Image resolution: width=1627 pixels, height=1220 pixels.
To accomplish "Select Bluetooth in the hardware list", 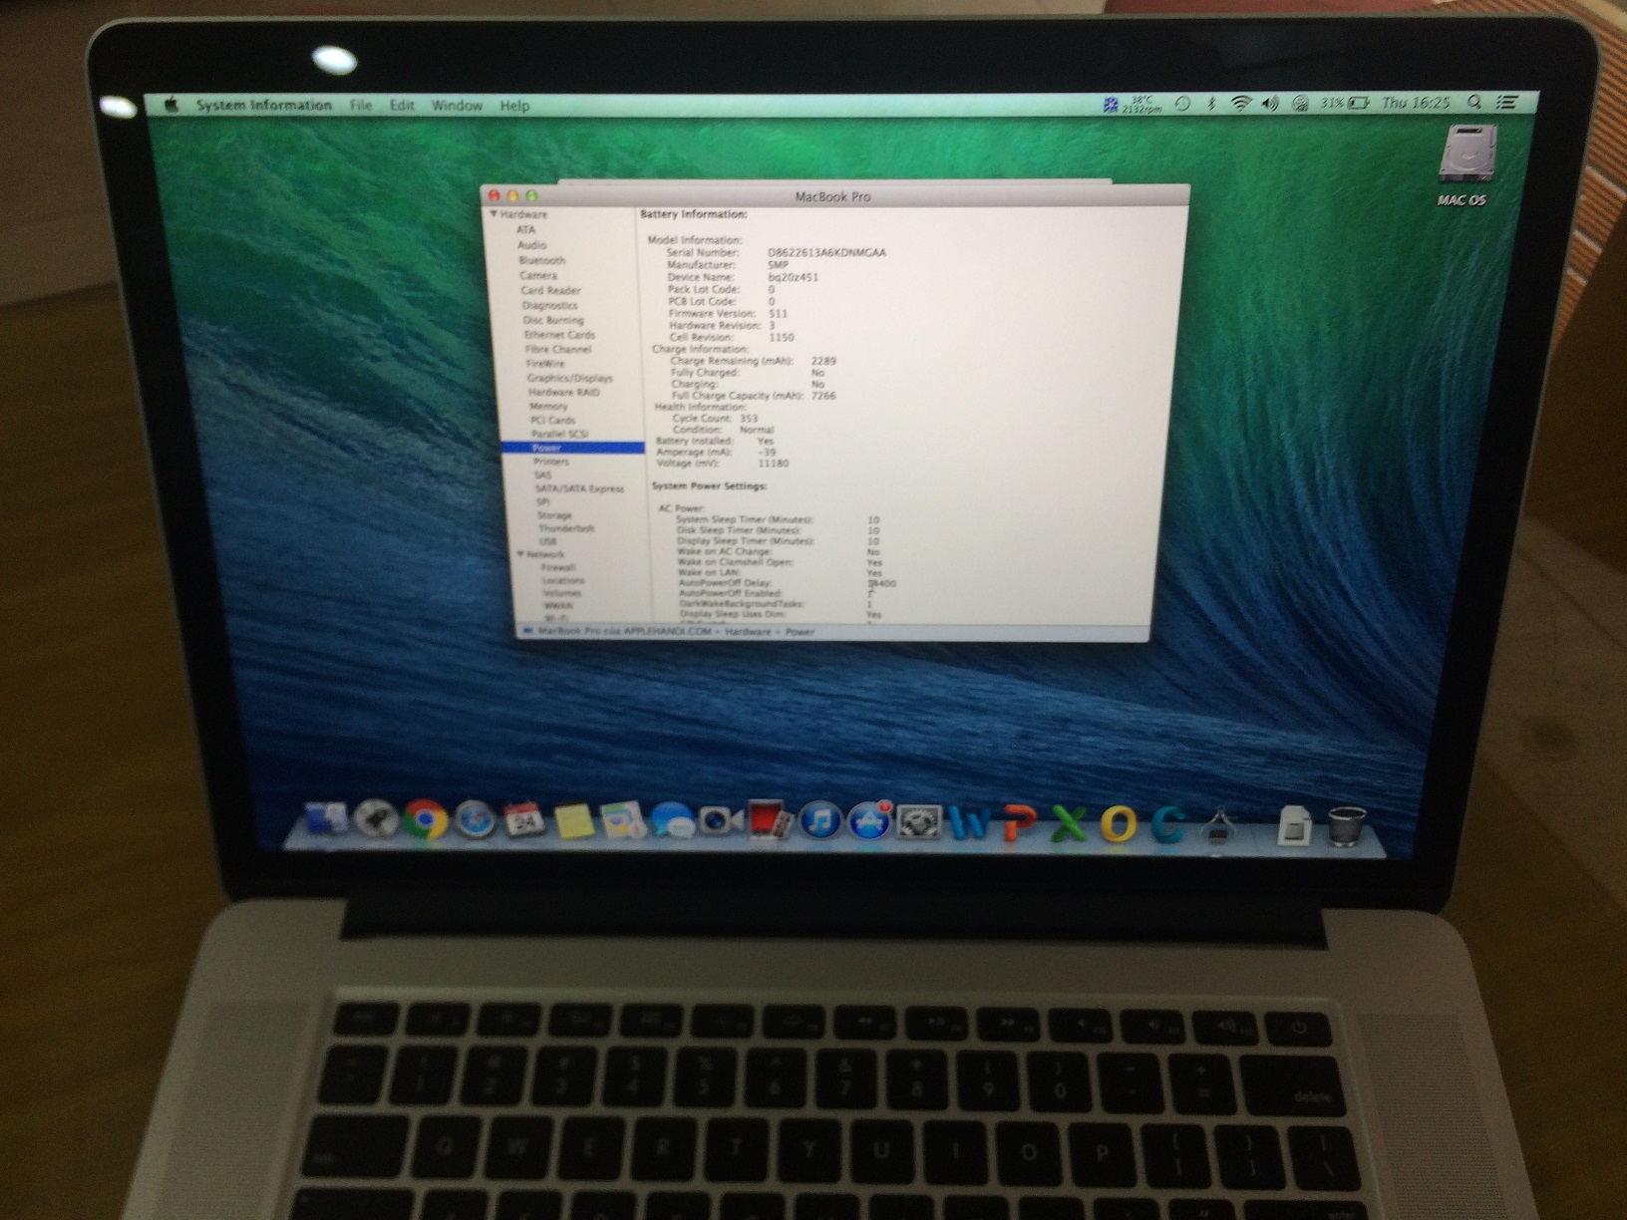I will [x=541, y=260].
